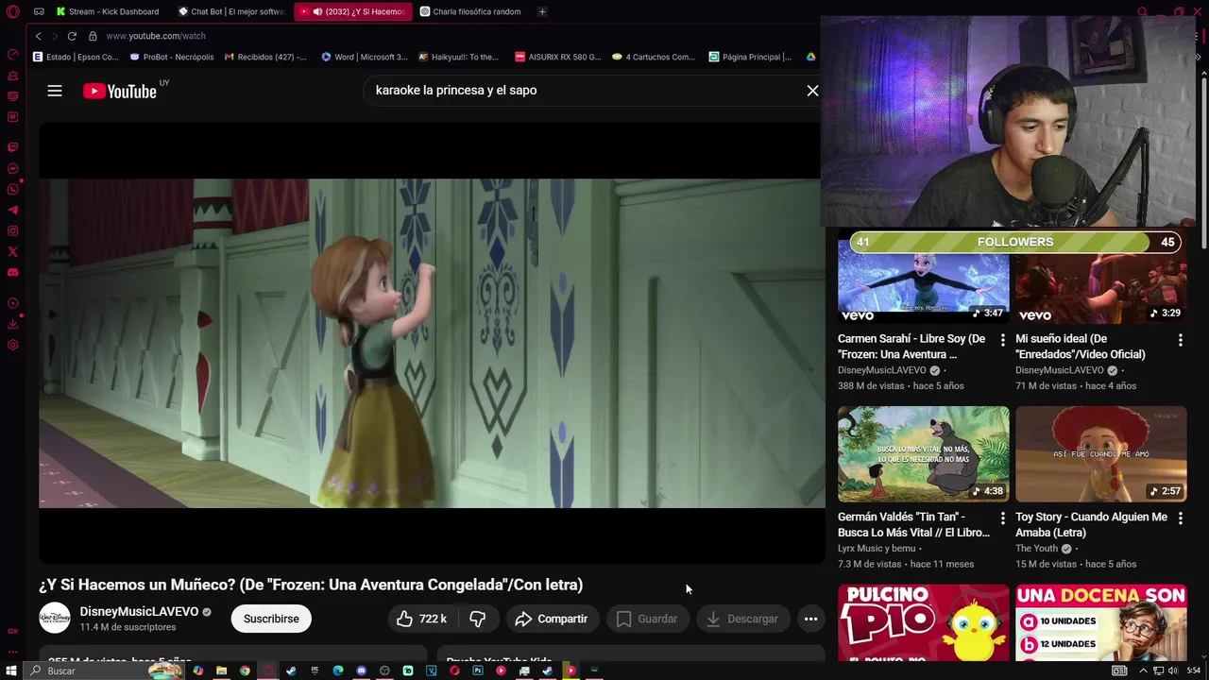Open the Pulcino Pio video thumbnail
This screenshot has height=680, width=1209.
pyautogui.click(x=923, y=622)
